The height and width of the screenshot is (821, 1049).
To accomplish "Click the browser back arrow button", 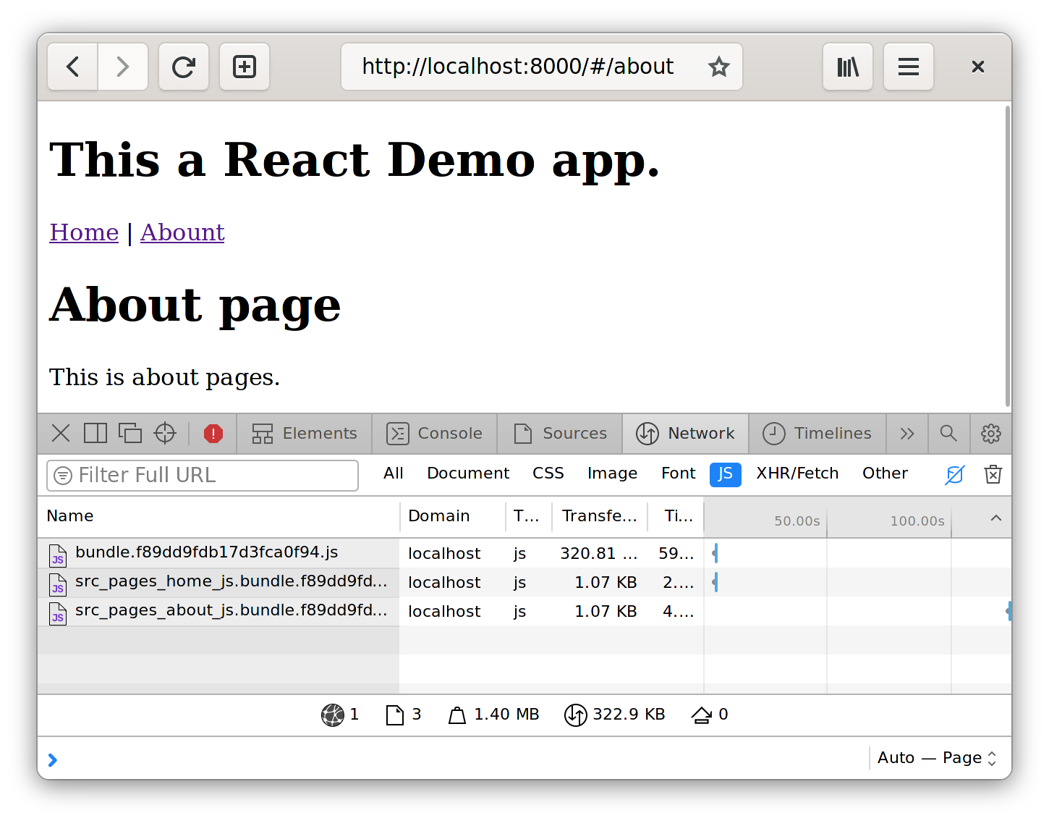I will tap(73, 67).
